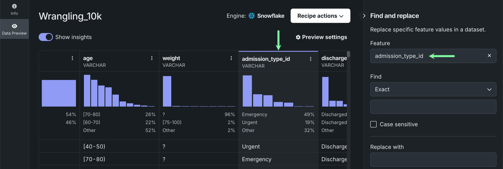
Task: Click the Info icon in sidebar
Action: click(x=14, y=6)
